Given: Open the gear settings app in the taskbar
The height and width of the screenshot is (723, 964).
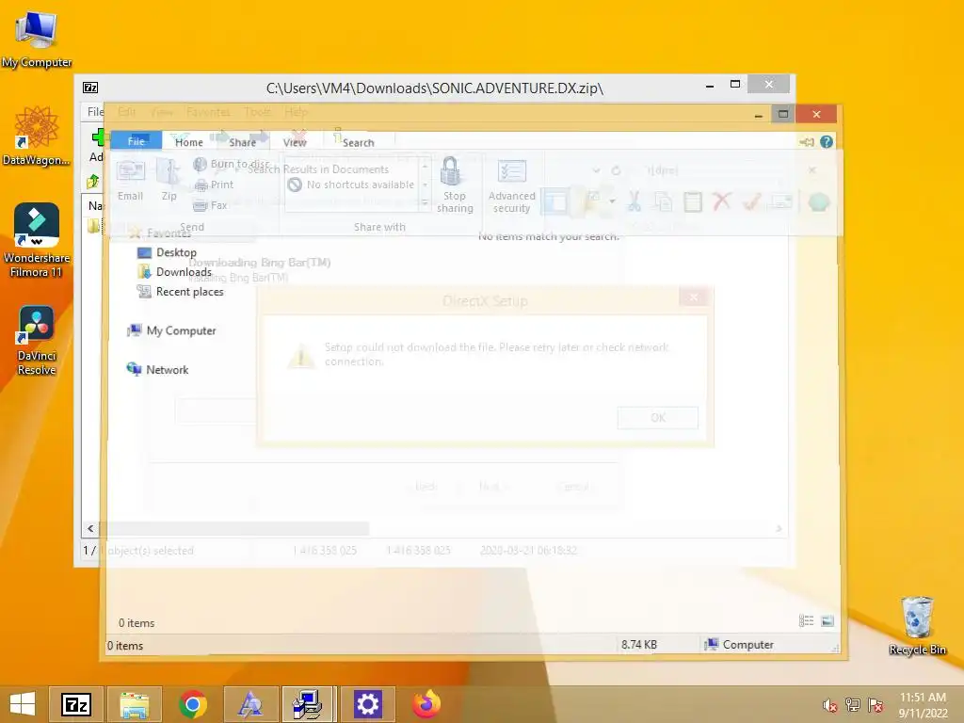Looking at the screenshot, I should [x=368, y=704].
